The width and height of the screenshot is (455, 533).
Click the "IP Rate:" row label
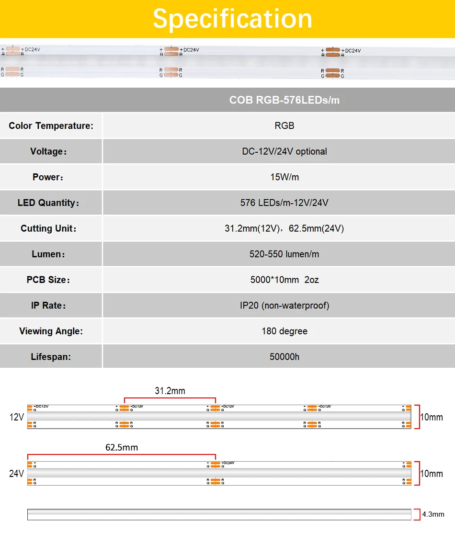pos(48,305)
